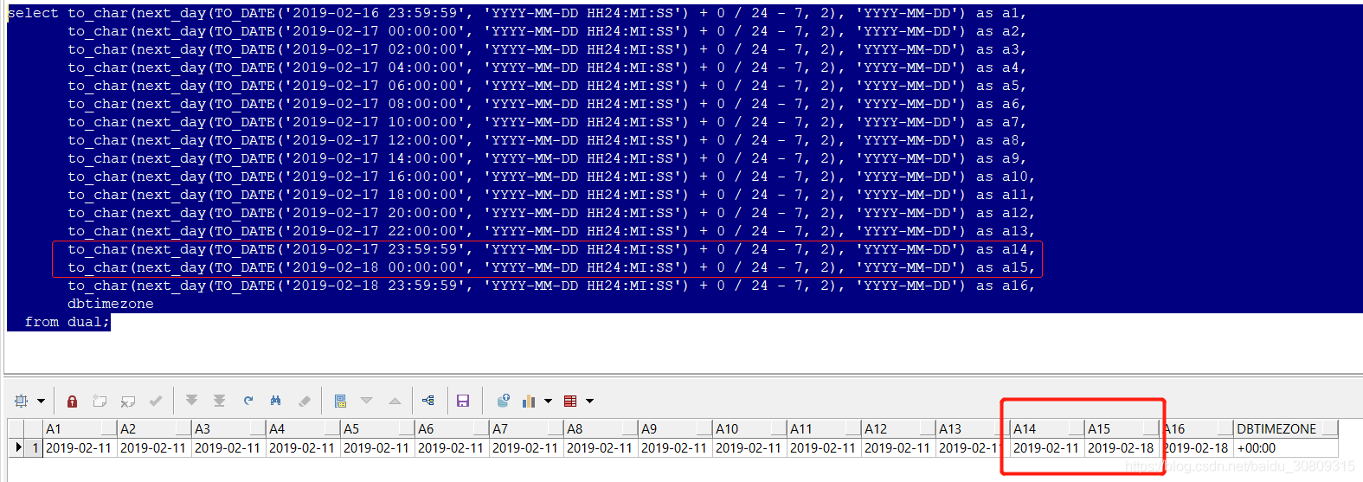Click the linked query tree icon
The width and height of the screenshot is (1363, 482).
(428, 401)
